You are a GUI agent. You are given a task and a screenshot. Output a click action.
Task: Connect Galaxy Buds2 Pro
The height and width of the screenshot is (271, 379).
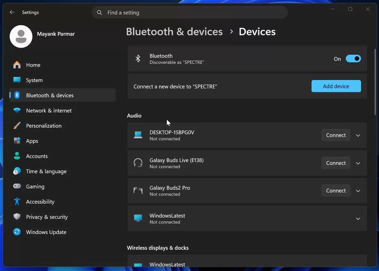[336, 191]
